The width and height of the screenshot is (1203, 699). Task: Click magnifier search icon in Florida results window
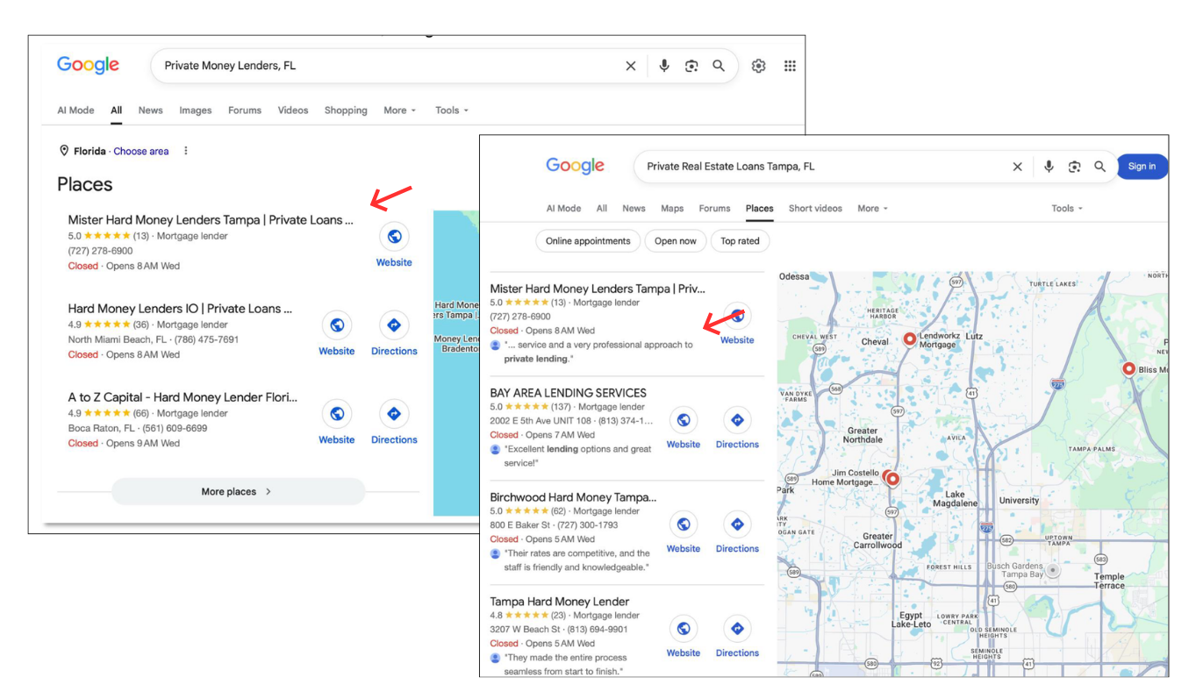tap(719, 66)
